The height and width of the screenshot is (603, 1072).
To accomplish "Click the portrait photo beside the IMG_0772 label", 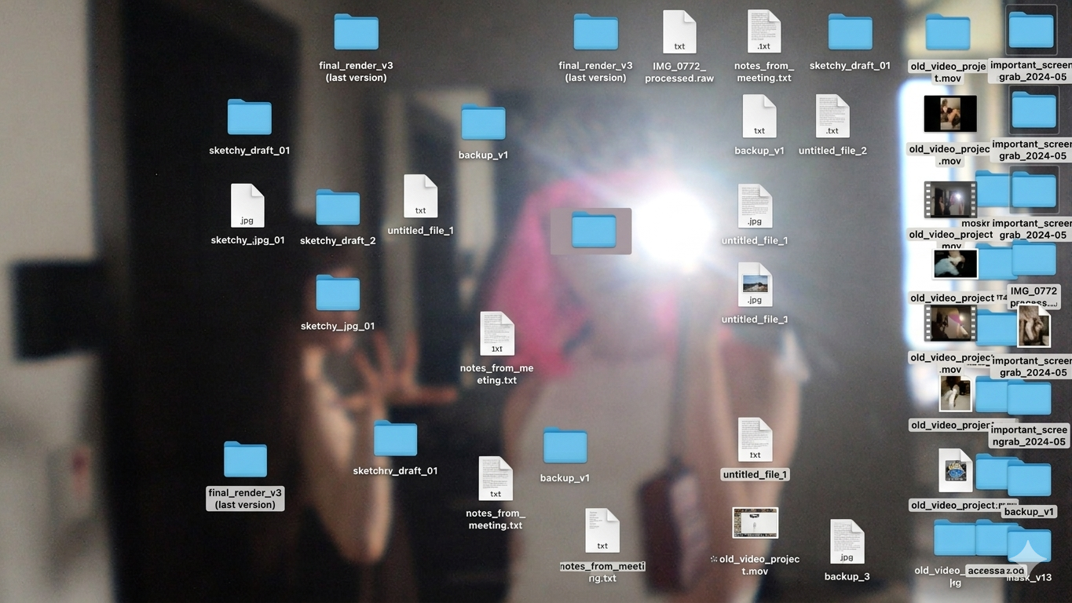I will [1034, 326].
